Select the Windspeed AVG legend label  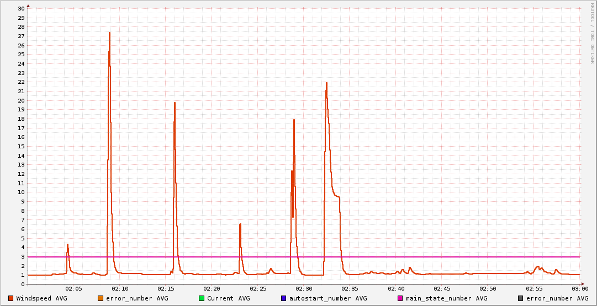coord(42,298)
